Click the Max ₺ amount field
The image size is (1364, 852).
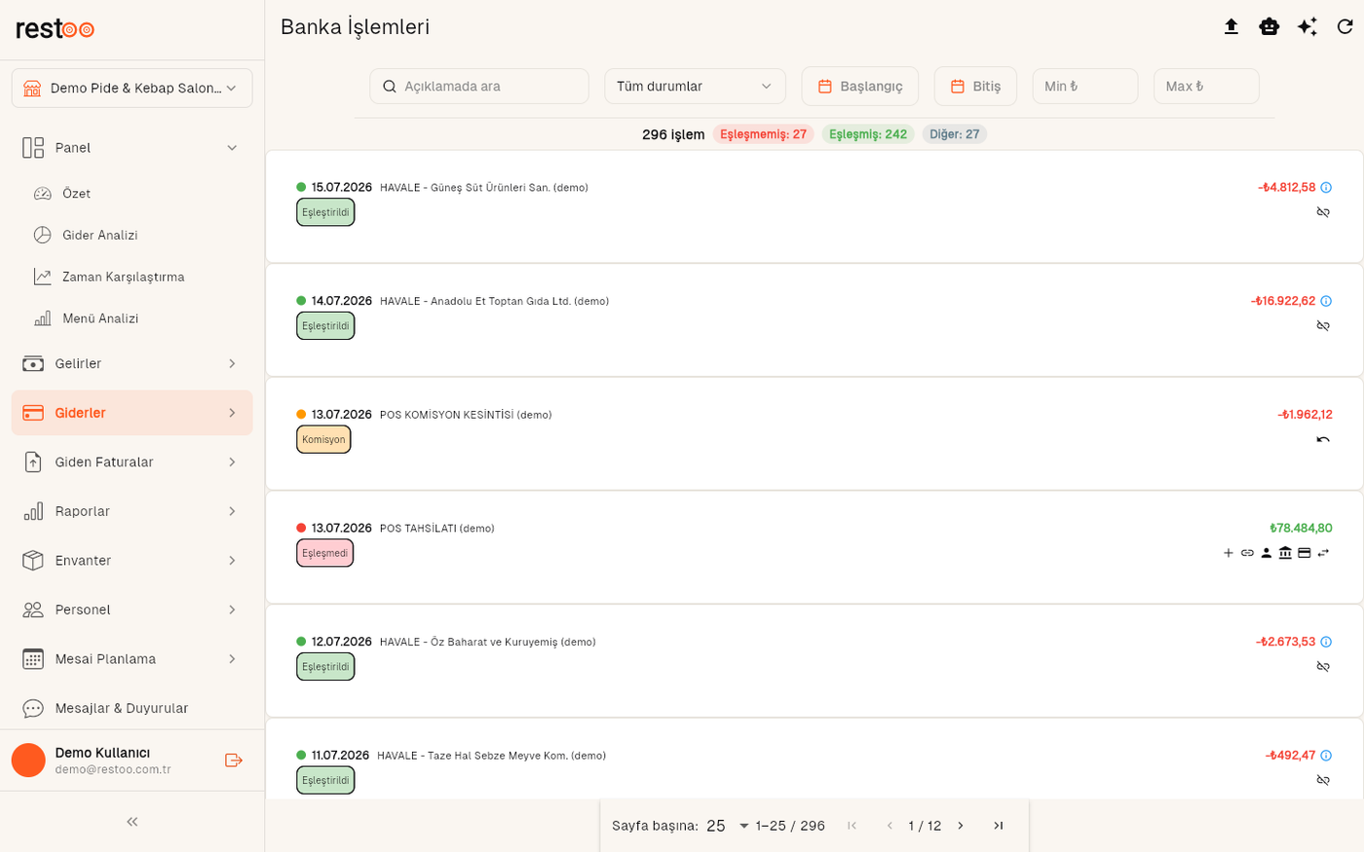[x=1206, y=87]
